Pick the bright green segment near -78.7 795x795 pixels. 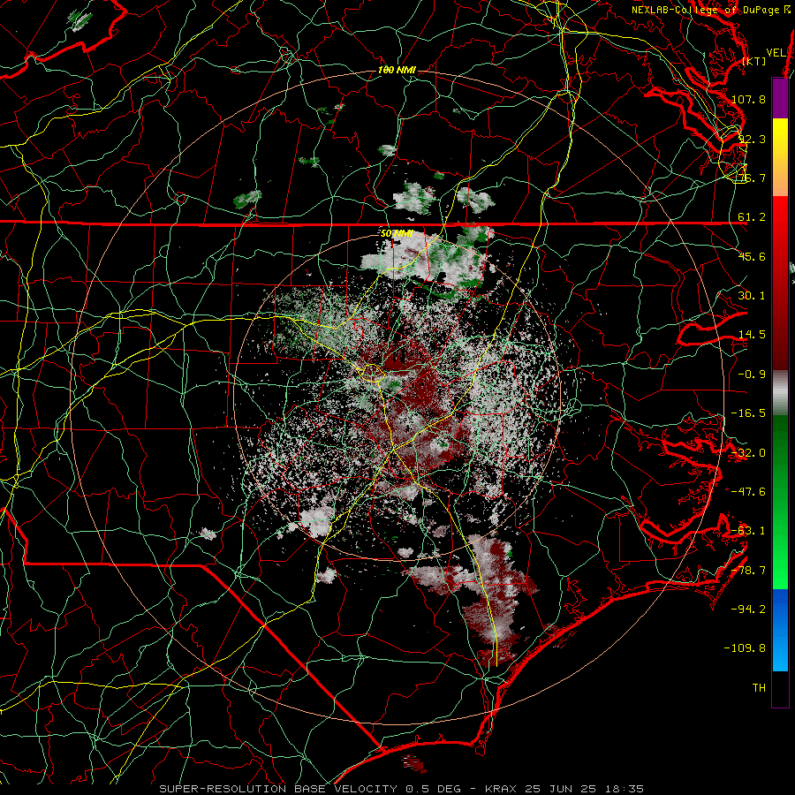[x=780, y=568]
